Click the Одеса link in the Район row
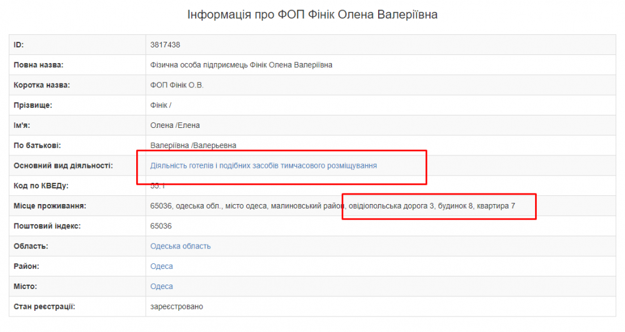 click(161, 266)
